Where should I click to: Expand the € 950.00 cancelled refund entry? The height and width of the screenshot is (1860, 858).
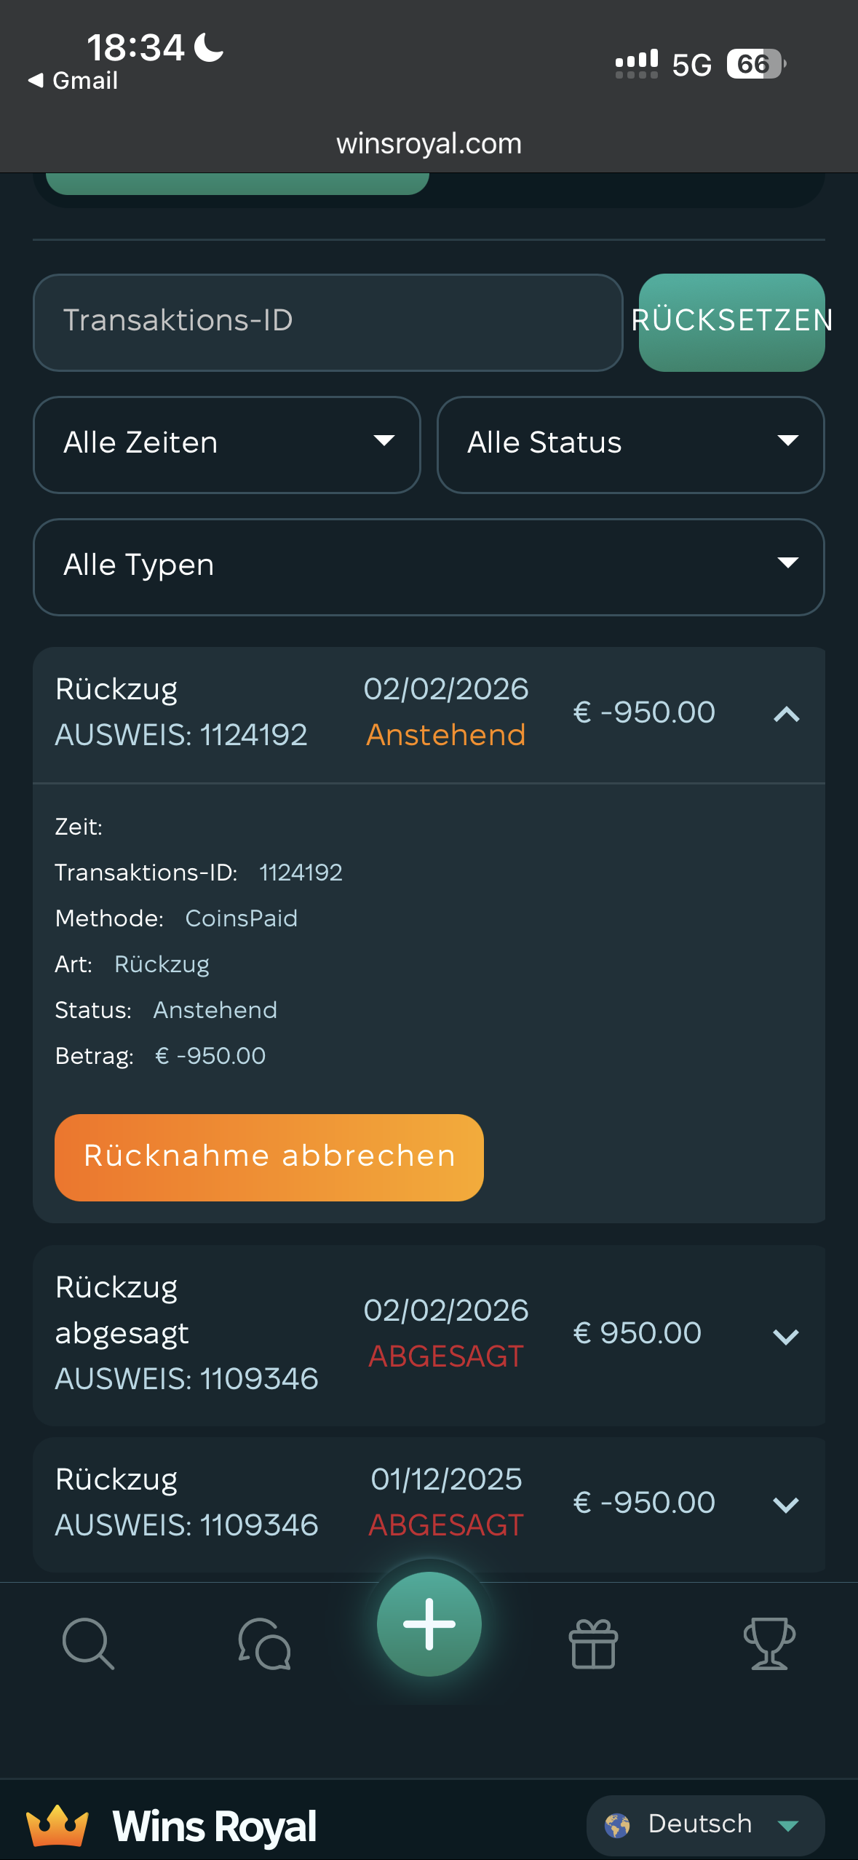786,1335
